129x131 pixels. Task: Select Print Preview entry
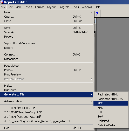click(x=47, y=74)
